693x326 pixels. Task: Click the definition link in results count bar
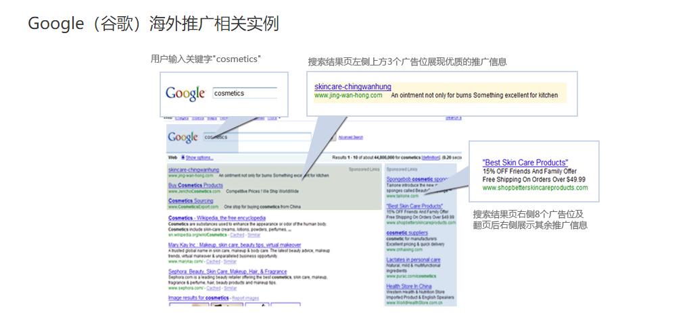click(x=431, y=157)
